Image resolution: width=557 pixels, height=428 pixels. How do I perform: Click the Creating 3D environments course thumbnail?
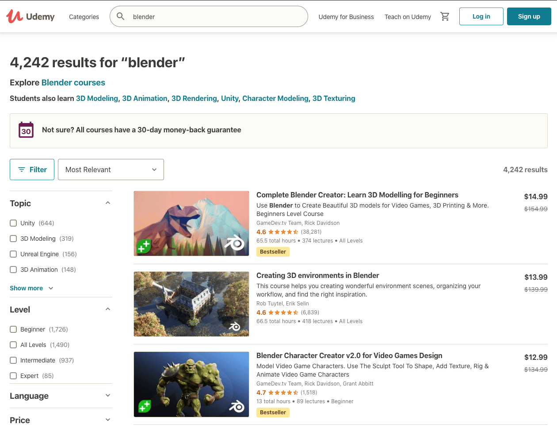click(x=191, y=304)
